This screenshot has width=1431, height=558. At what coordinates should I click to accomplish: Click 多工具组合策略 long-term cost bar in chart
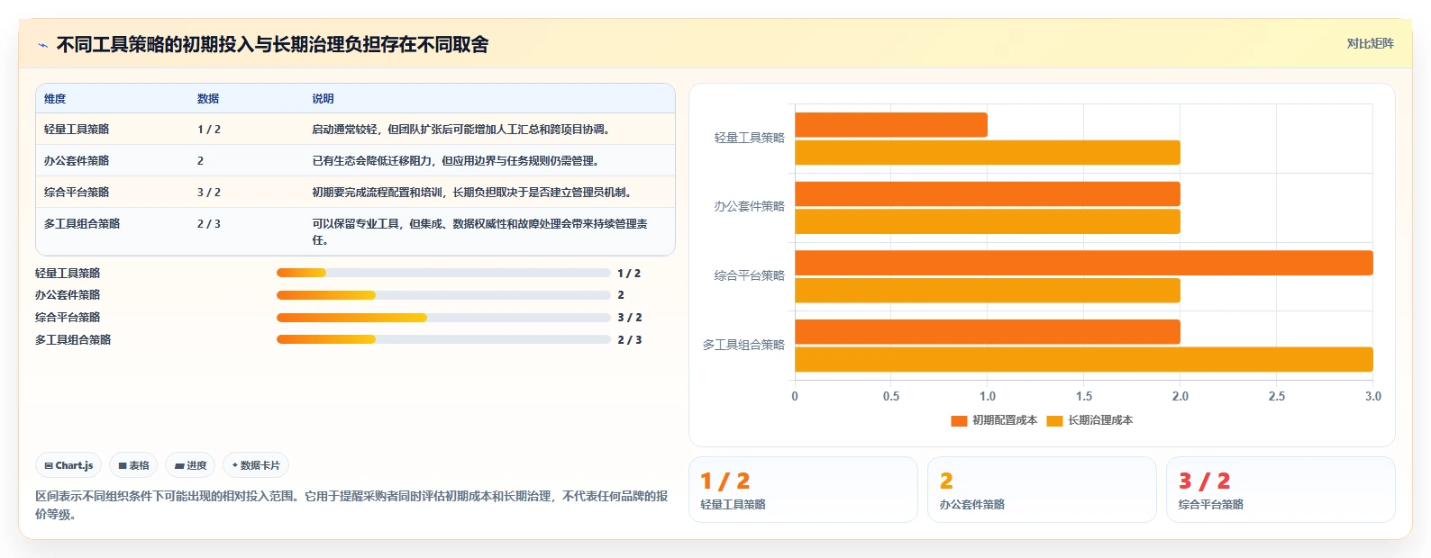[x=1084, y=359]
